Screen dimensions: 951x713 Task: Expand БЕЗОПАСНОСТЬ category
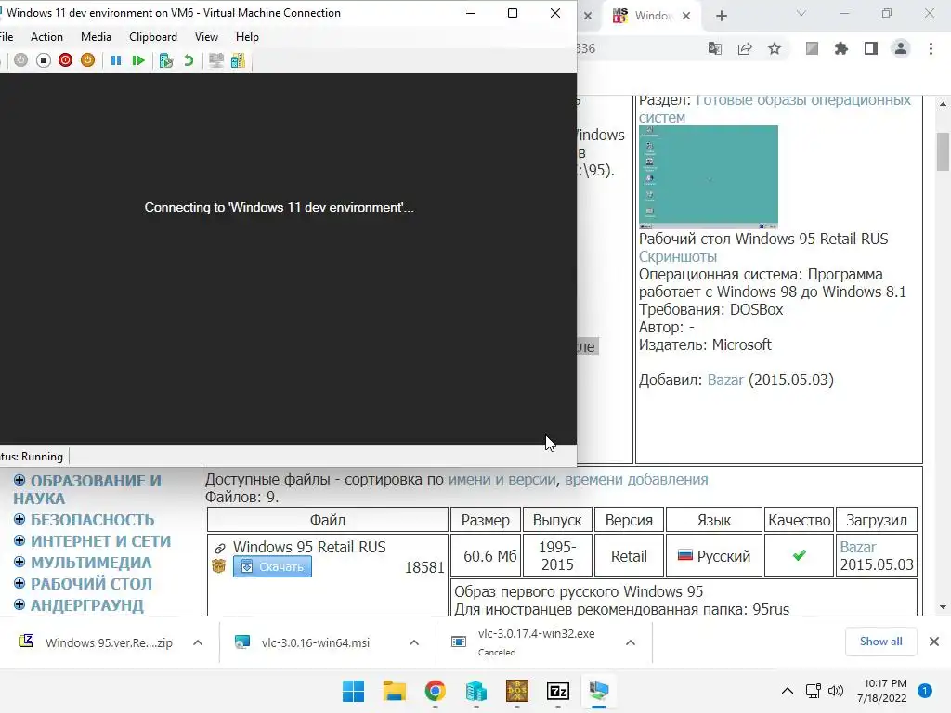[20, 520]
